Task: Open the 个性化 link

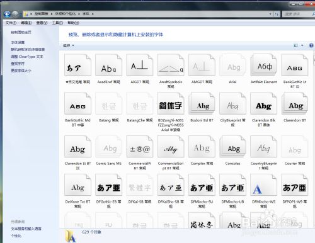Action: pos(16,236)
